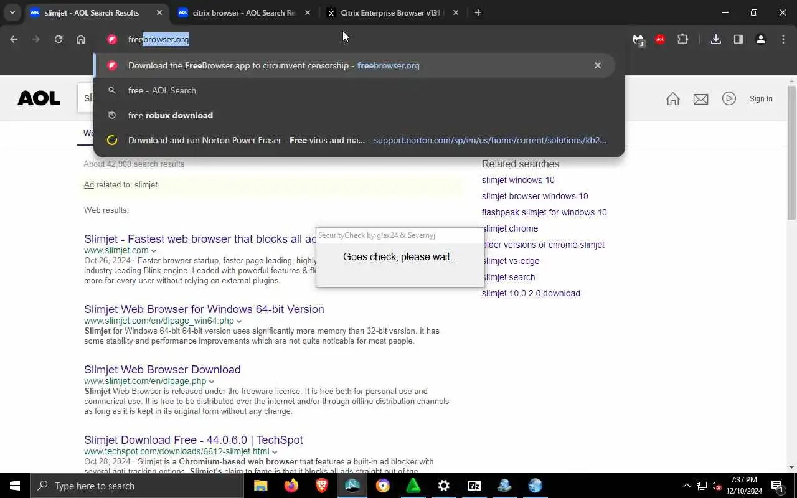Click related search 'slimjet search'
This screenshot has height=498, width=797.
pyautogui.click(x=509, y=277)
